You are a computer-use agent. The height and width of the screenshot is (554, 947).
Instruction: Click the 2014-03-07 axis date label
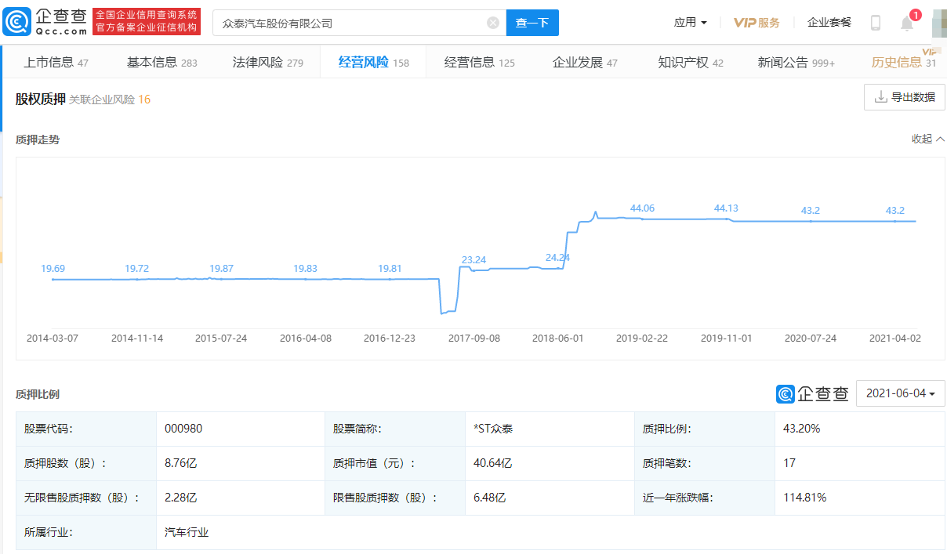pos(53,339)
